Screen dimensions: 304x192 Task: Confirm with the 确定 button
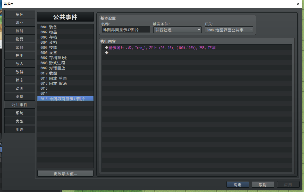click(238, 185)
